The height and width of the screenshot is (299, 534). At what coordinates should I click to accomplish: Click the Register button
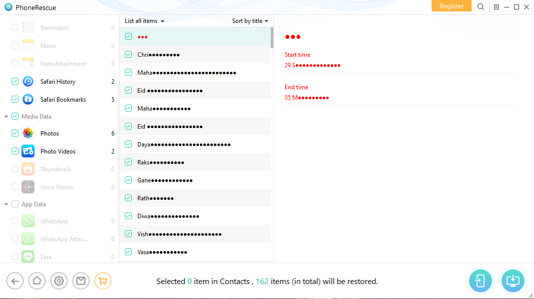click(451, 6)
